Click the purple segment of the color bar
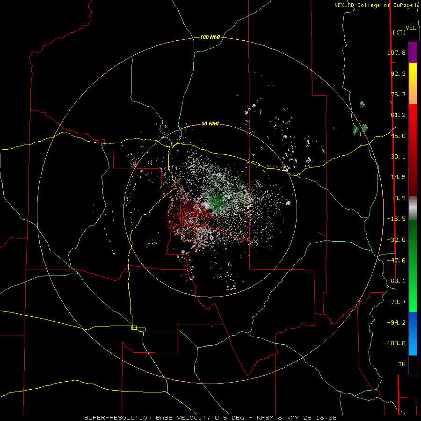 413,52
